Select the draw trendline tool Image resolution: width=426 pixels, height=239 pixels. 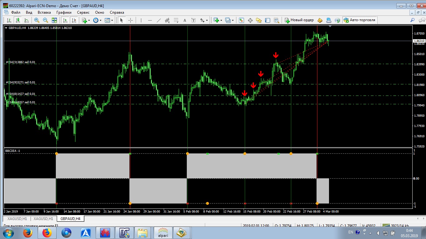158,20
